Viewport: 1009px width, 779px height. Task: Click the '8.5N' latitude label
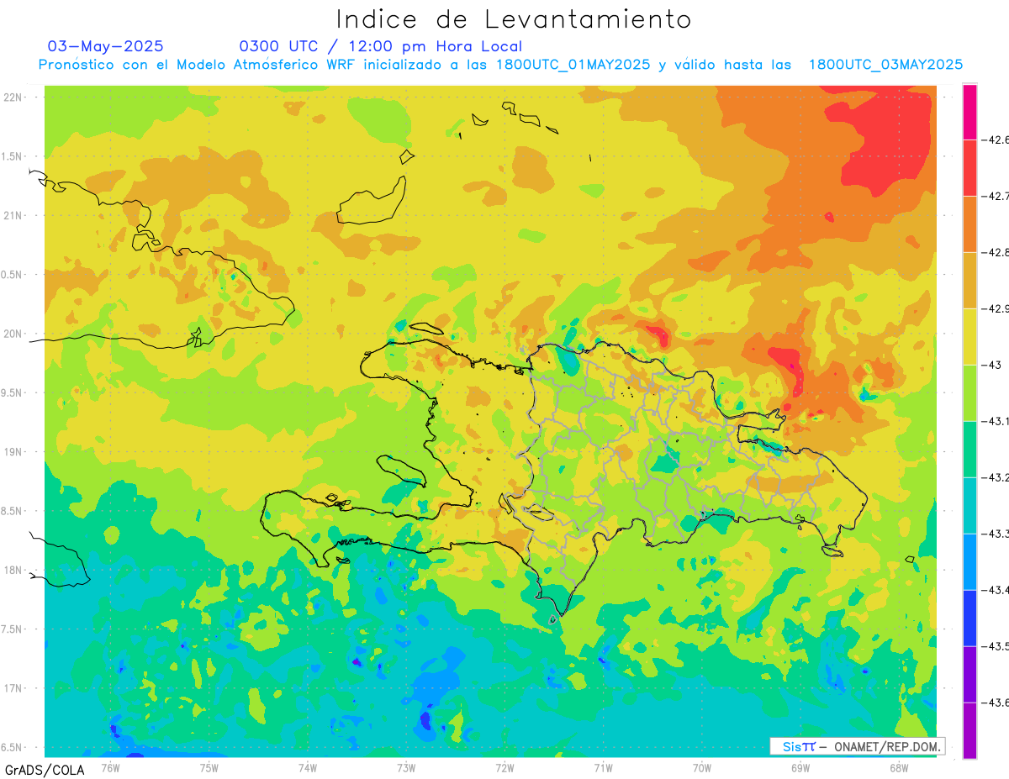pyautogui.click(x=13, y=512)
